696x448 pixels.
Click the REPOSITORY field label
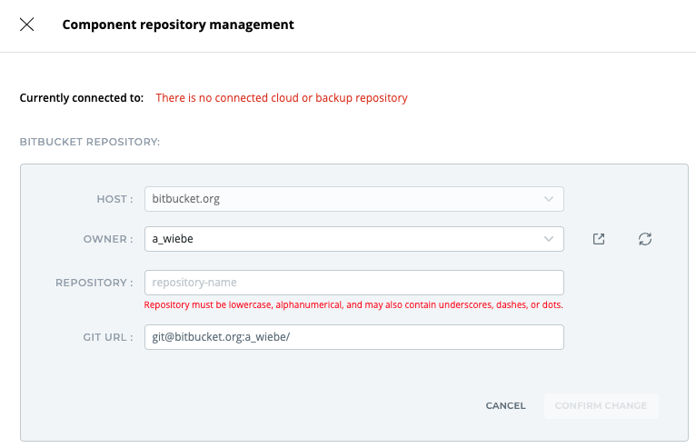(94, 283)
